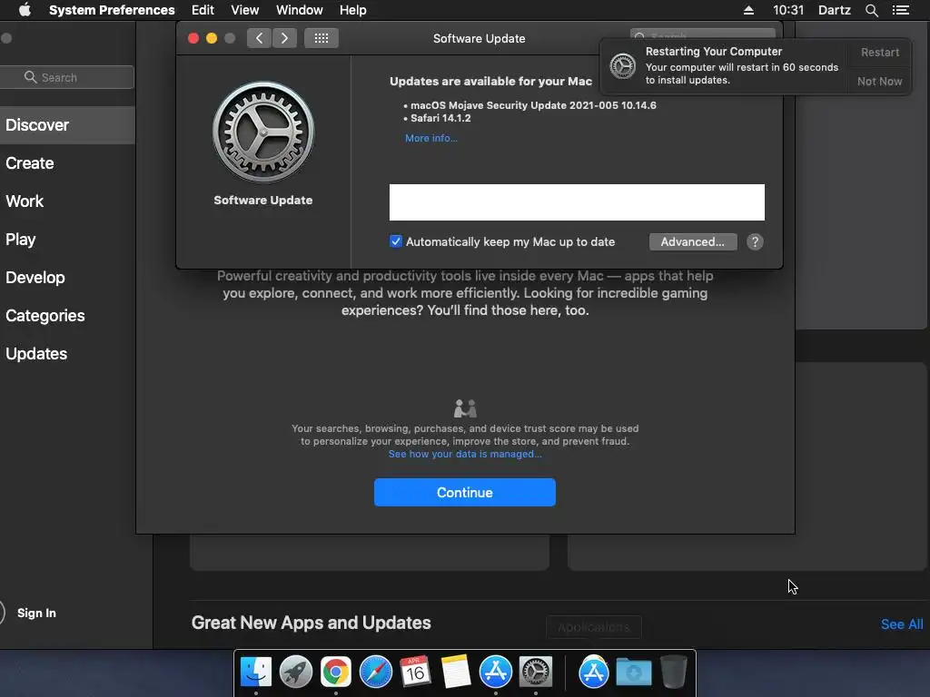
Task: Open Launchpad rocket from the Dock
Action: click(x=295, y=672)
